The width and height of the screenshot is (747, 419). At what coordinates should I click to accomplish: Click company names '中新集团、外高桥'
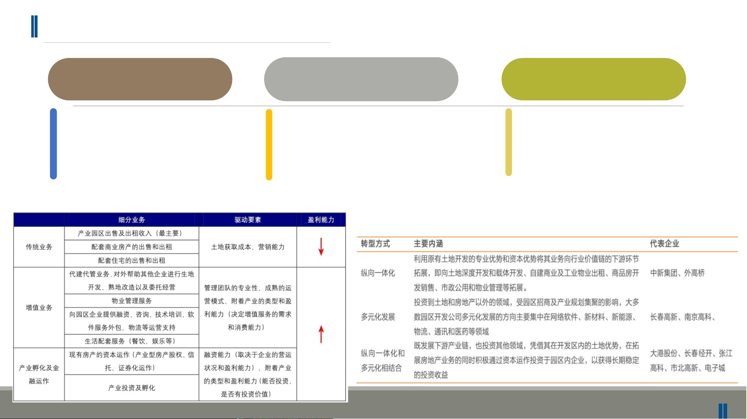click(677, 273)
